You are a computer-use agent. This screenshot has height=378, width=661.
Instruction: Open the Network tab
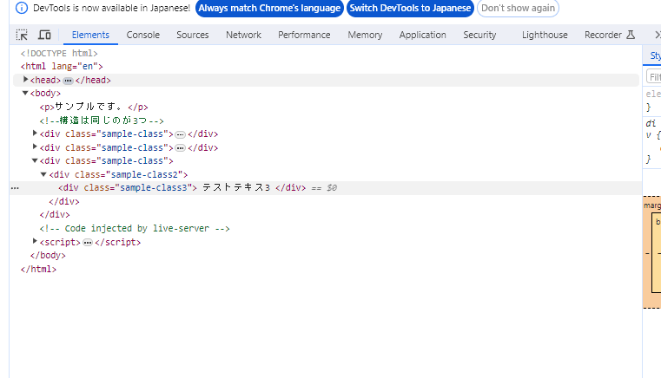(243, 35)
